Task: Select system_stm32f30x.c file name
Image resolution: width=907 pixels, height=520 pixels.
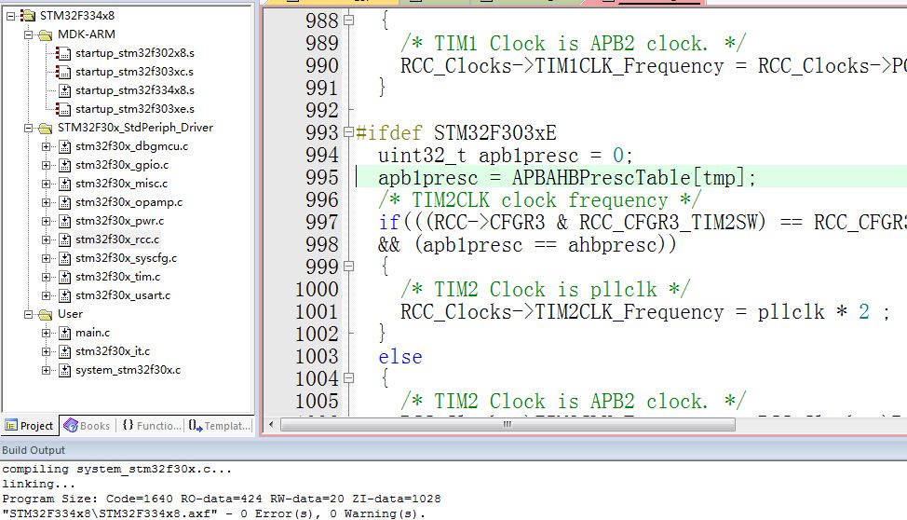Action: point(128,370)
